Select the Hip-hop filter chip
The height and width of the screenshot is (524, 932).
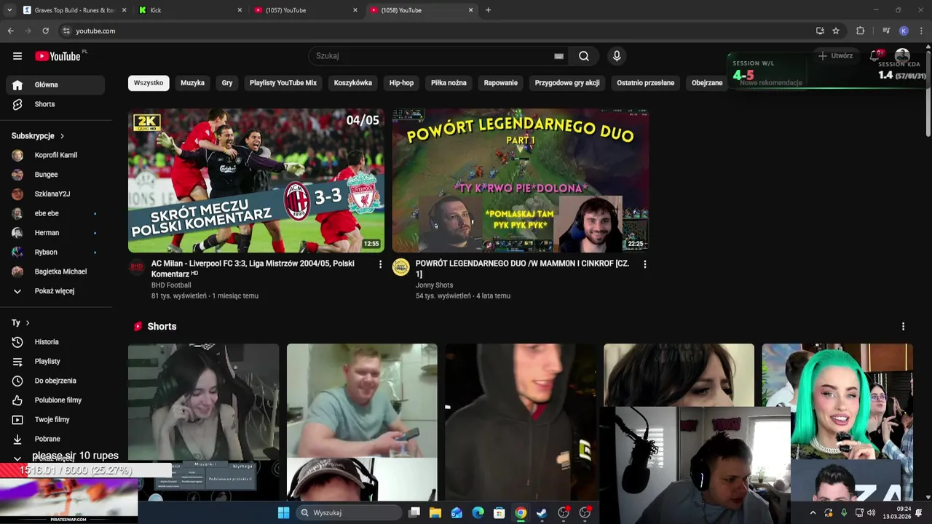(x=401, y=83)
